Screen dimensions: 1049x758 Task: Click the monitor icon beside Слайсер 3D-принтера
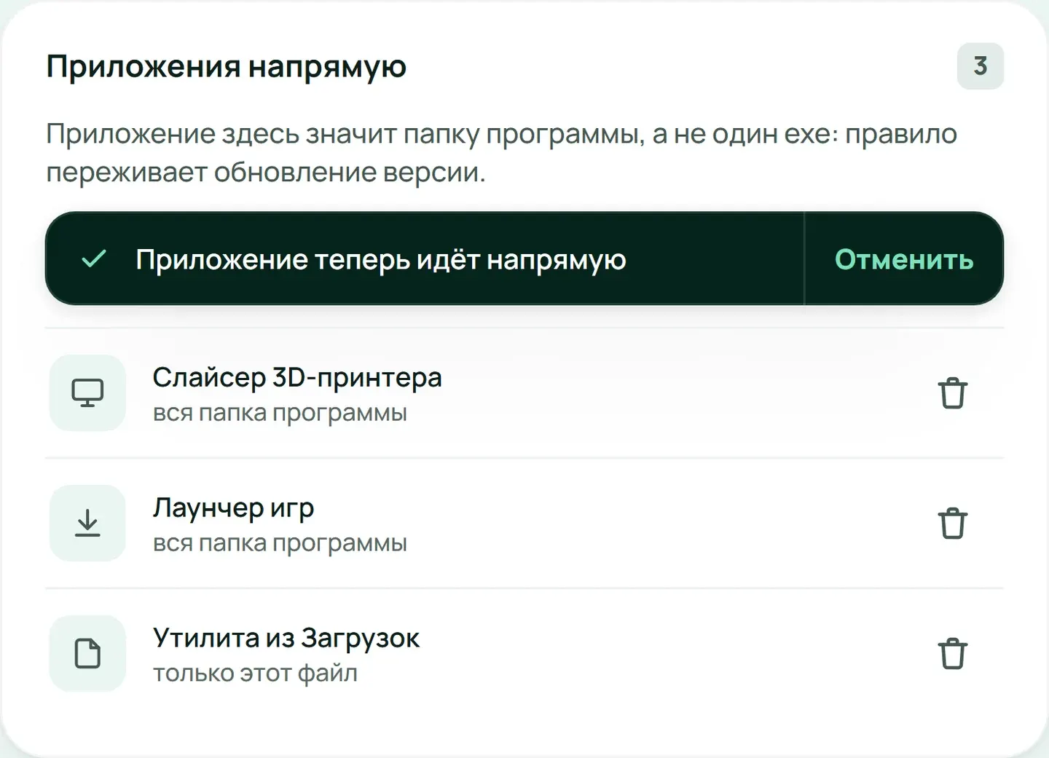point(87,393)
